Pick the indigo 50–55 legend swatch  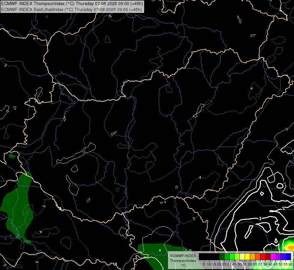(x=283, y=257)
